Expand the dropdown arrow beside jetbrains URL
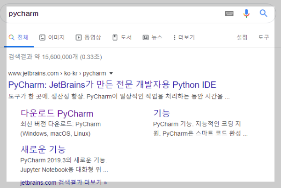 point(111,73)
